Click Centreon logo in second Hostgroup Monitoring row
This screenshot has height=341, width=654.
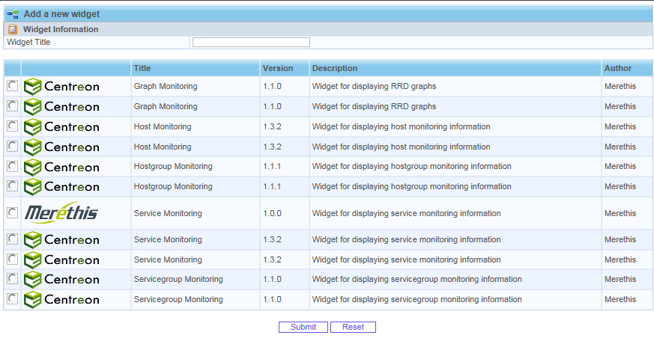[61, 187]
